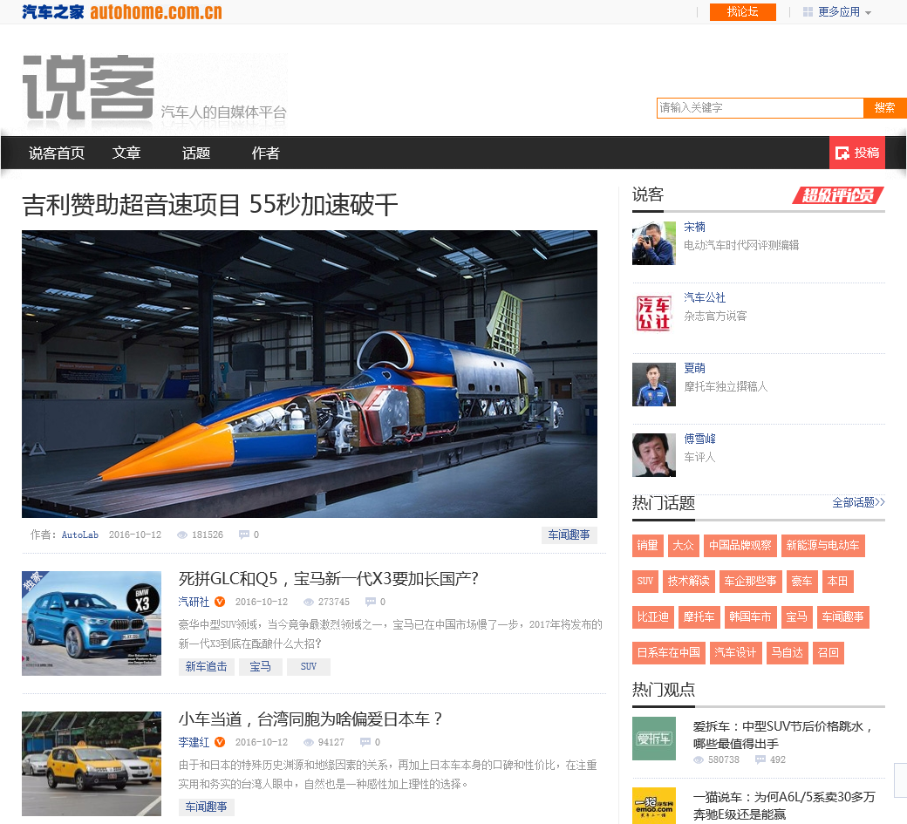907x824 pixels.
Task: Click verified badge beside 汽研社
Action: click(x=220, y=602)
